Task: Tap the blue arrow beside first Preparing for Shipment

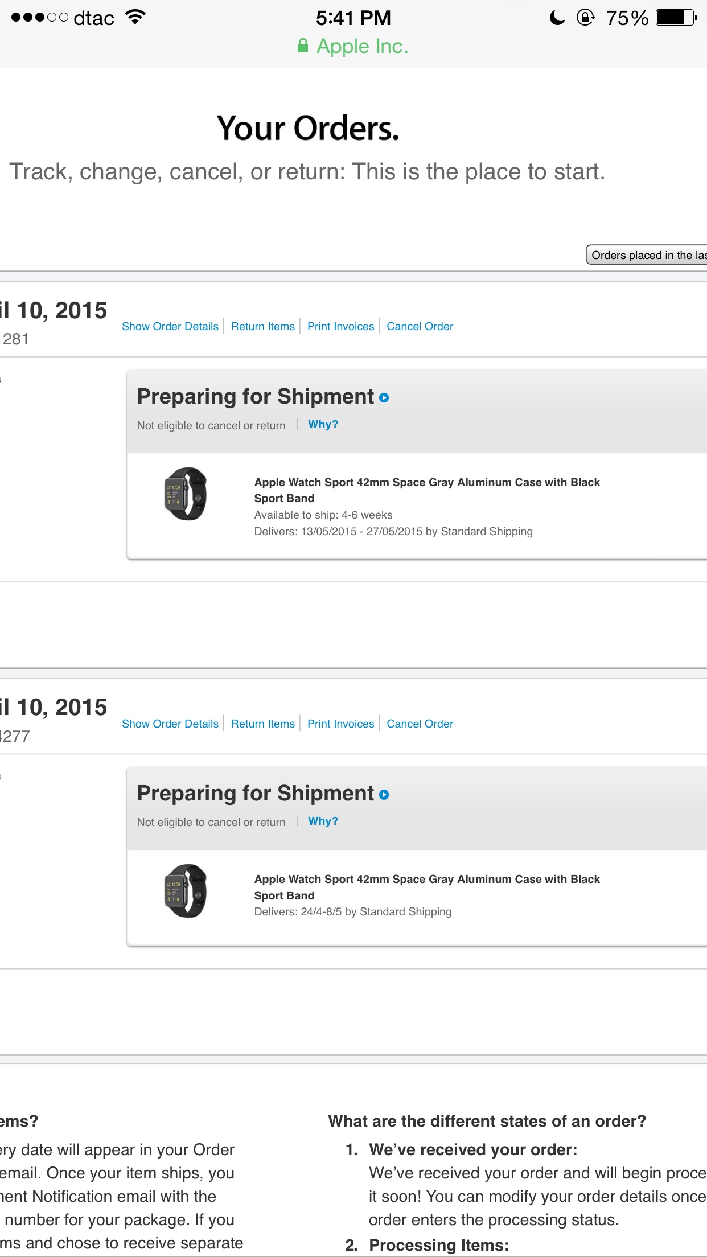Action: pyautogui.click(x=384, y=398)
